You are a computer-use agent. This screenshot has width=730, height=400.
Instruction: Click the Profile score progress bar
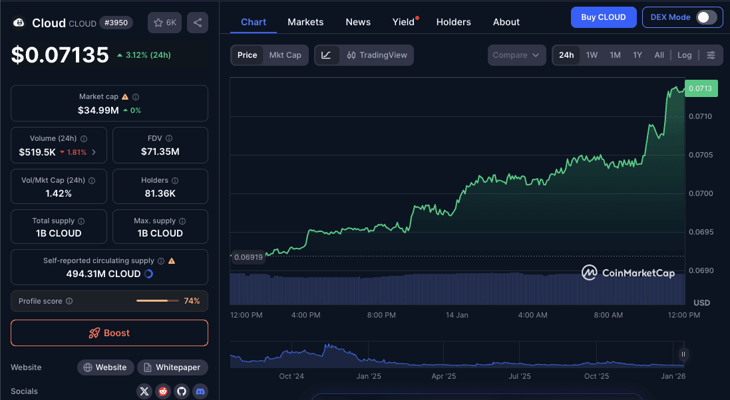click(x=157, y=300)
